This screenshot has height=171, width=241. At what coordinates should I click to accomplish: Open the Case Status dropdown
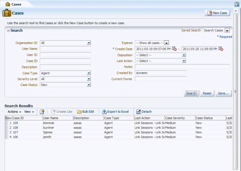[x=89, y=85]
